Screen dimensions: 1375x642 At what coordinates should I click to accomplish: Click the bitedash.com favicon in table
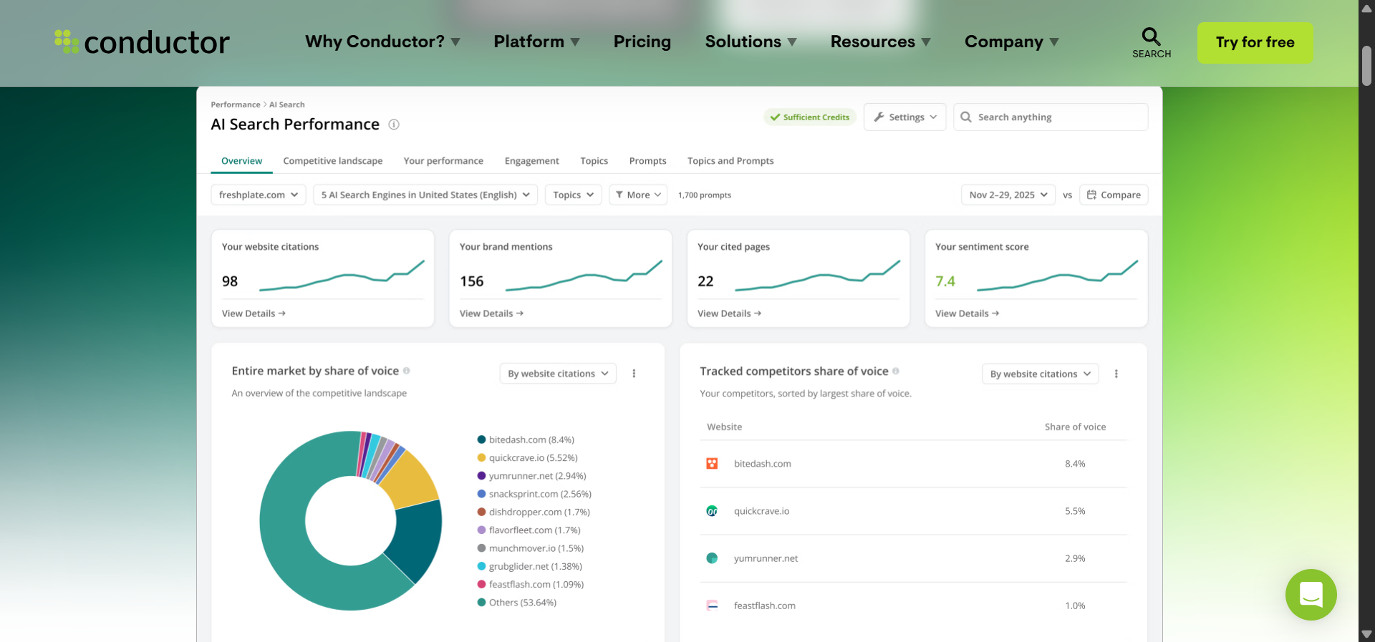pos(712,464)
